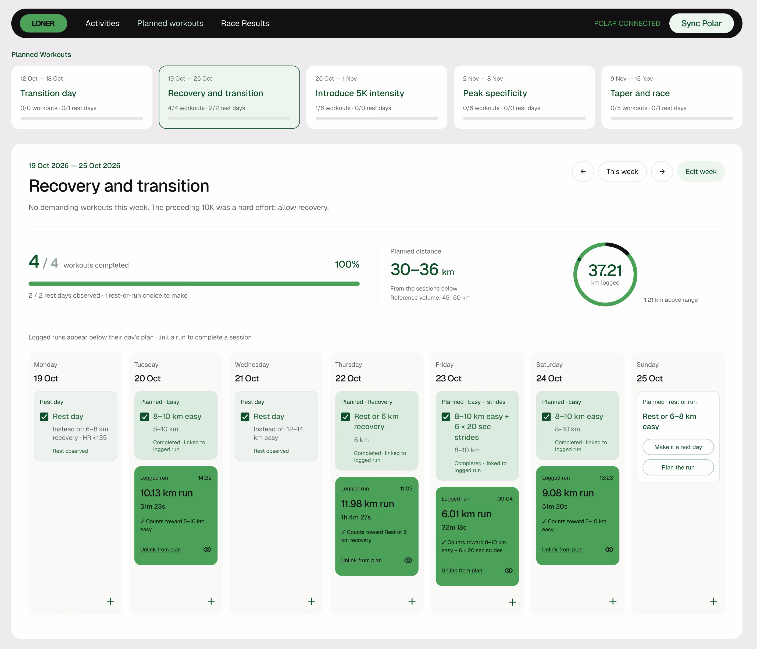Add item to Wednesday 21 Oct with plus
This screenshot has width=757, height=649.
[x=311, y=601]
